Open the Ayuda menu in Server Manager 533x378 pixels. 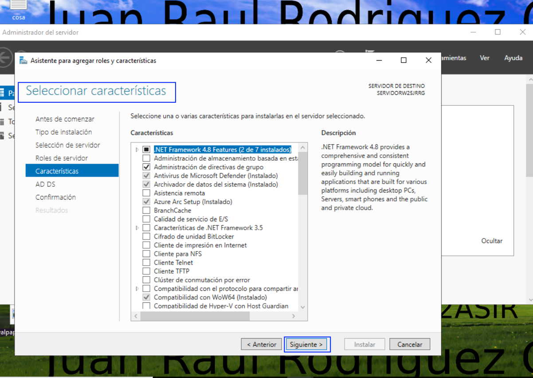coord(513,58)
